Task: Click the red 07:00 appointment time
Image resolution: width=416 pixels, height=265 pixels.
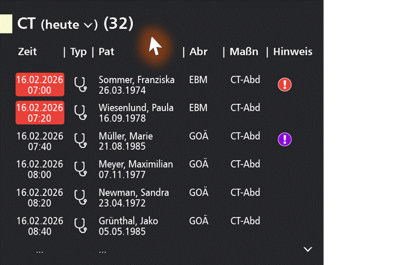Action: [40, 85]
